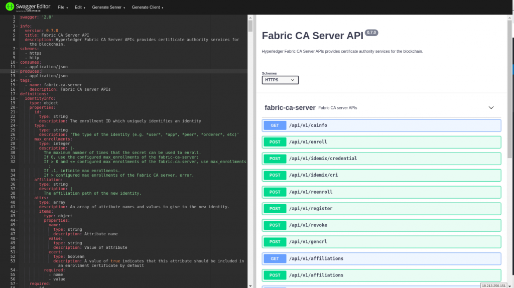Open the Schemes HTTPS dropdown
The image size is (514, 288).
(x=280, y=80)
